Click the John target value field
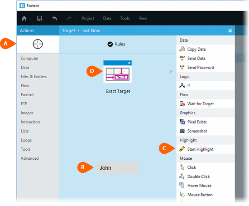The height and width of the screenshot is (206, 249). coord(118,168)
